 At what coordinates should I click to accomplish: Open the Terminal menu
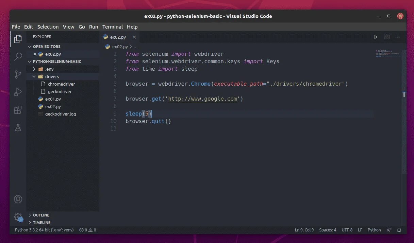(113, 27)
